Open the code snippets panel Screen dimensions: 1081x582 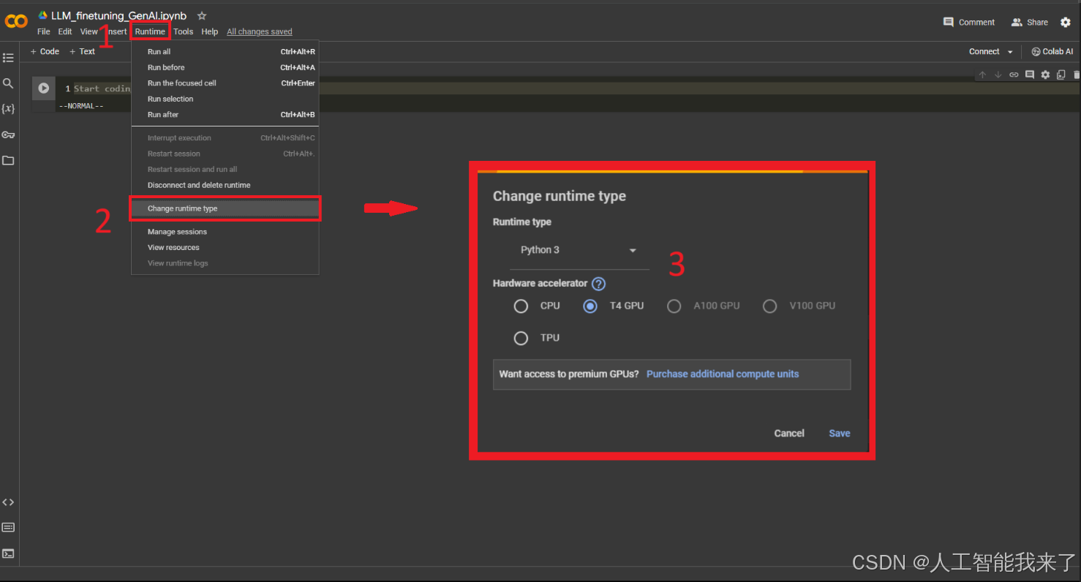point(8,502)
